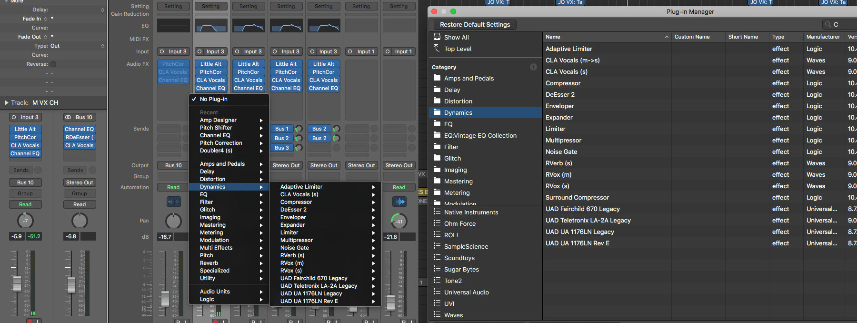This screenshot has height=323, width=857.
Task: Click the Universal Audio manufacturer list icon
Action: tap(437, 292)
